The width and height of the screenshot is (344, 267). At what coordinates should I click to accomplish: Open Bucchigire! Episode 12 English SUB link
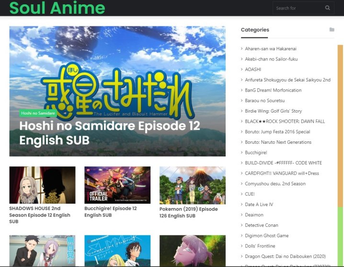click(111, 212)
